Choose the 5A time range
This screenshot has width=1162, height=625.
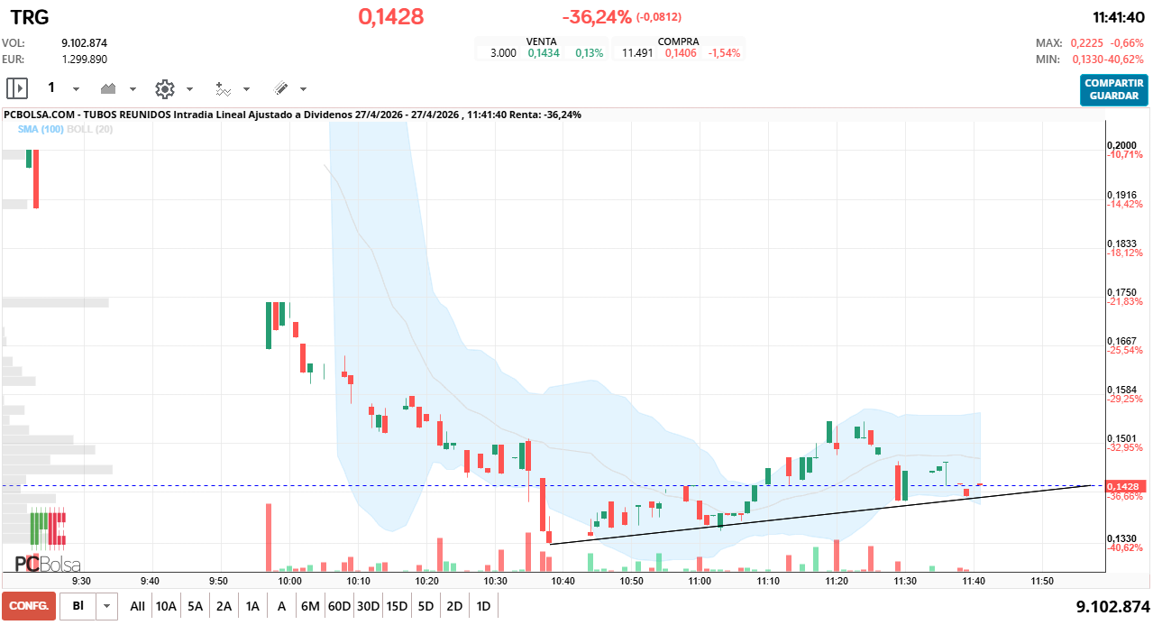click(195, 606)
